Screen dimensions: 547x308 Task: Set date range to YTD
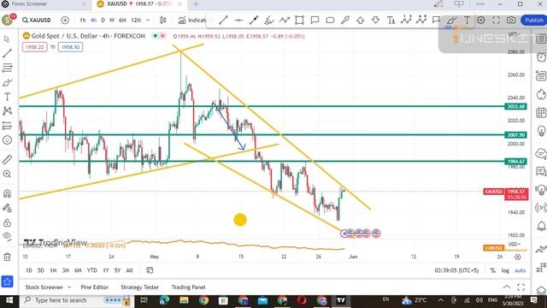point(92,270)
